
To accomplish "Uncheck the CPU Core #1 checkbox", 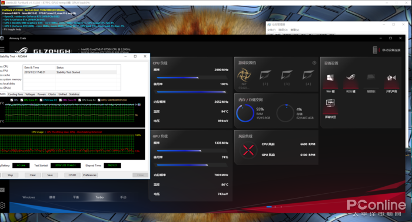I will (x=22, y=100).
